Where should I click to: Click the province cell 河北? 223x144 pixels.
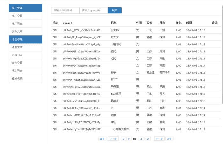[x=149, y=87]
